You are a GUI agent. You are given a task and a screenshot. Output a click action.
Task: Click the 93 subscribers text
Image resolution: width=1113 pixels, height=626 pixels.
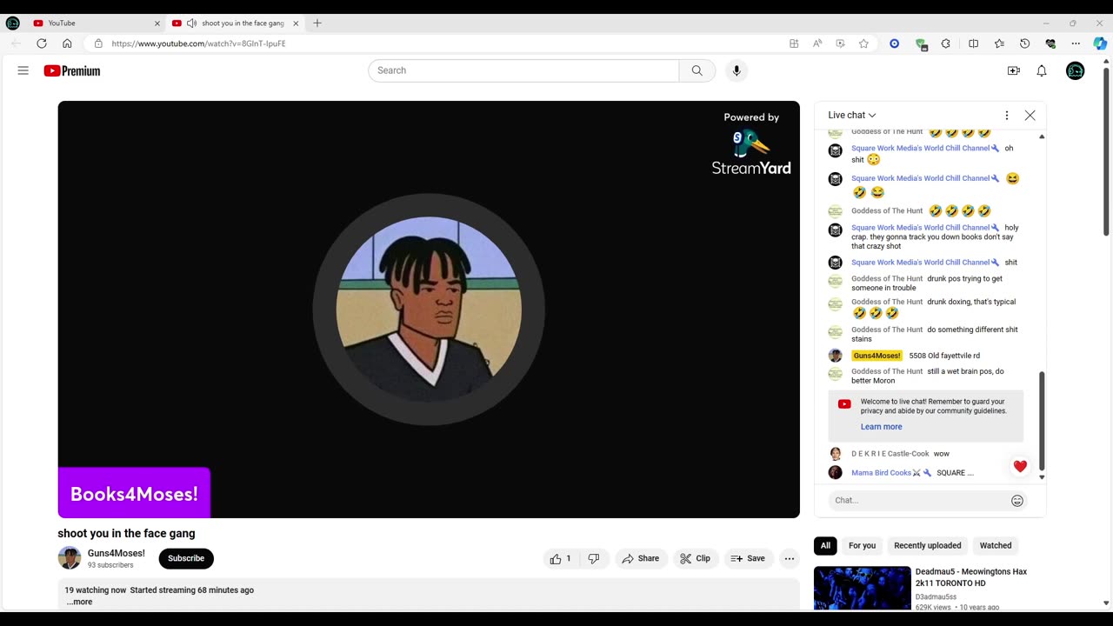pos(110,565)
